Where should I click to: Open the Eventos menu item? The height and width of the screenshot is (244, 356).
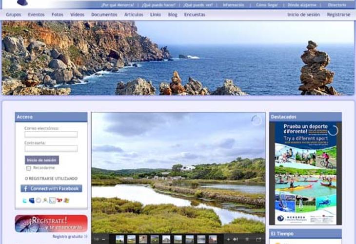[x=36, y=15]
